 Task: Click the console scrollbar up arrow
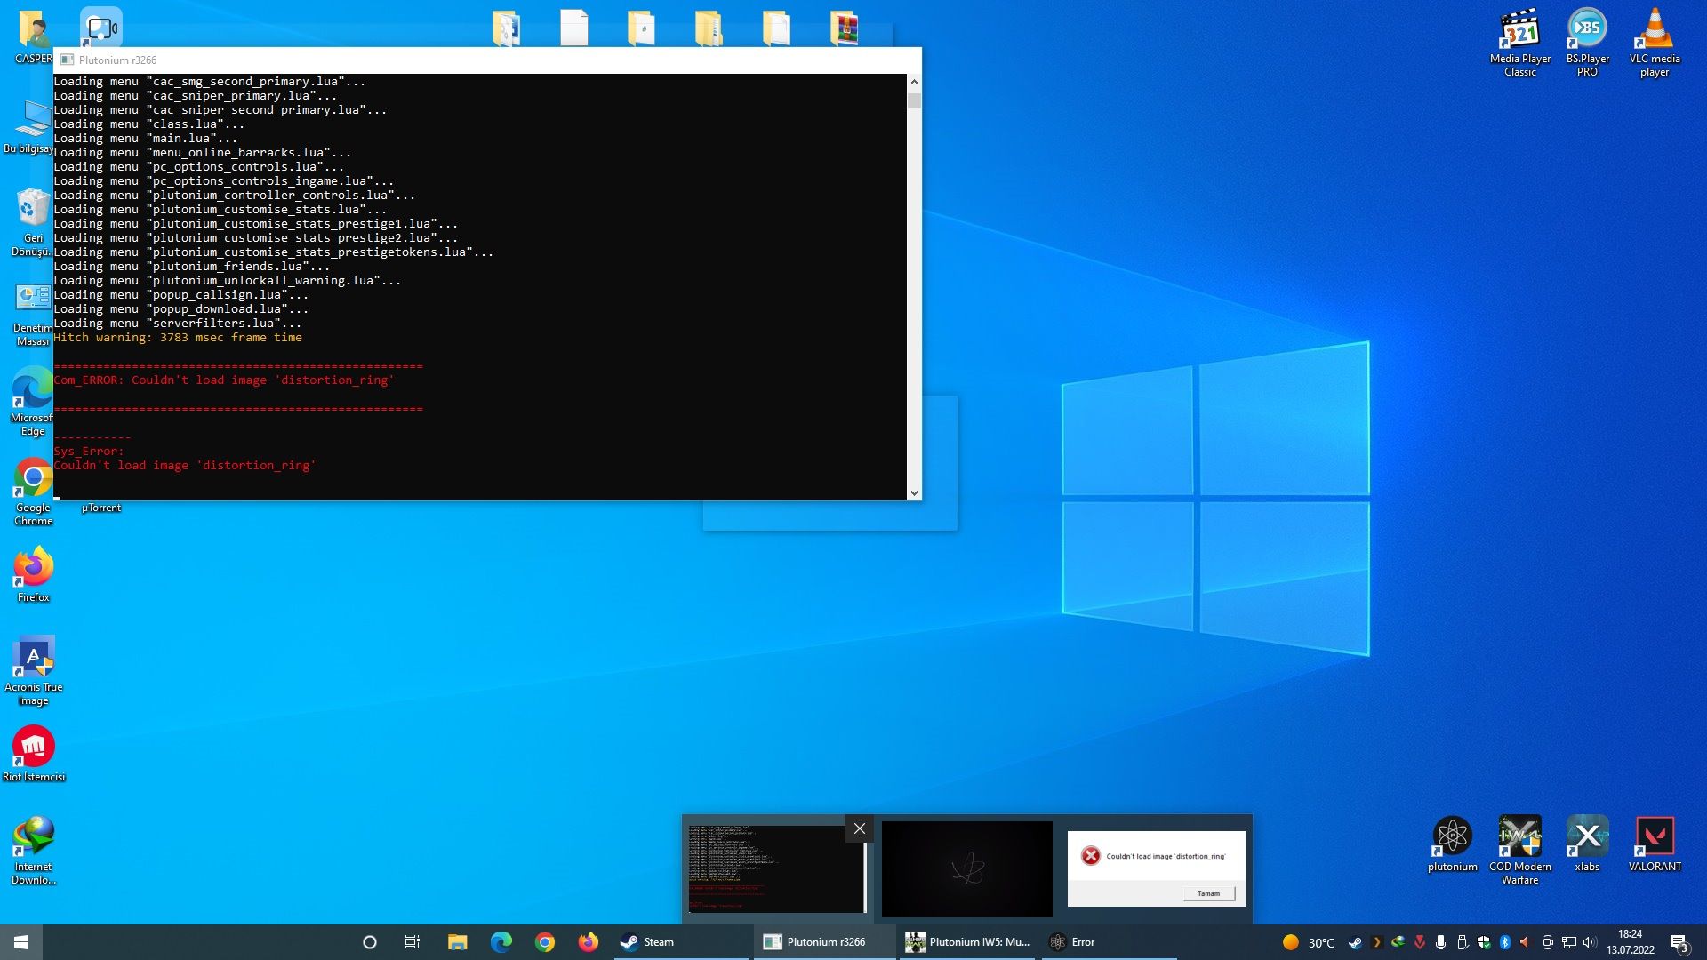(914, 82)
